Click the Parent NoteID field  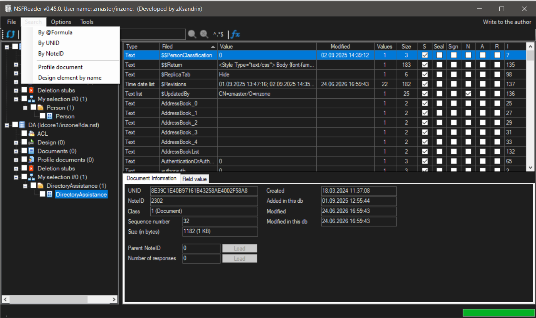(202, 248)
